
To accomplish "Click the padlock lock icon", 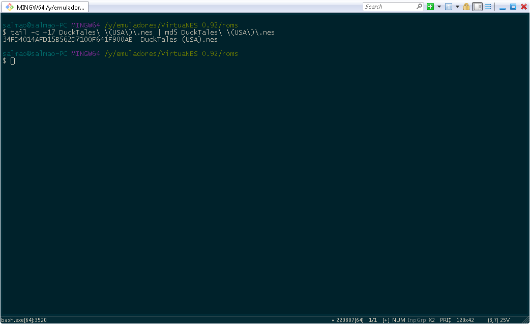I will tap(466, 7).
